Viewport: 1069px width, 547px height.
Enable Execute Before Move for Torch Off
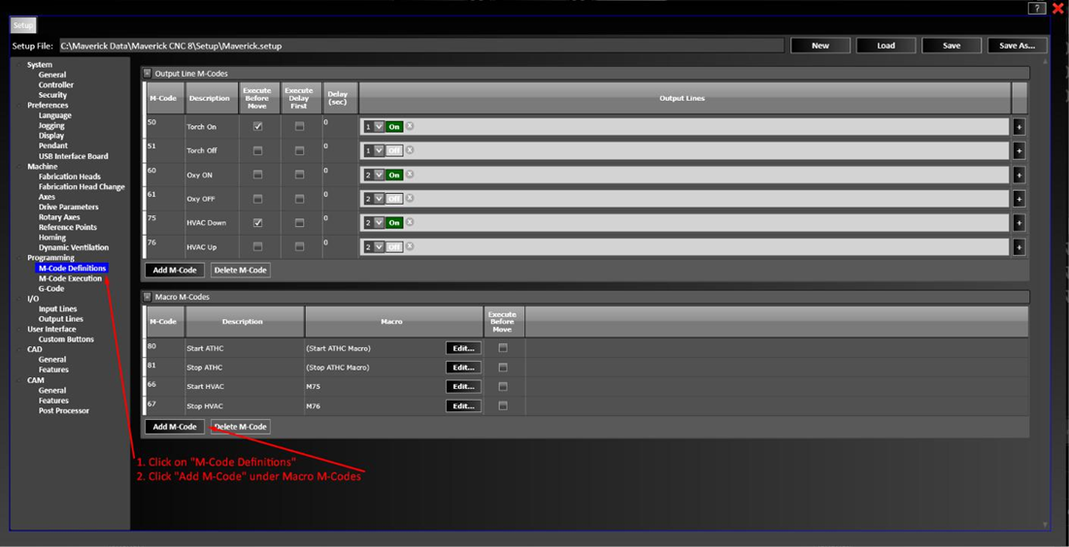(x=257, y=150)
